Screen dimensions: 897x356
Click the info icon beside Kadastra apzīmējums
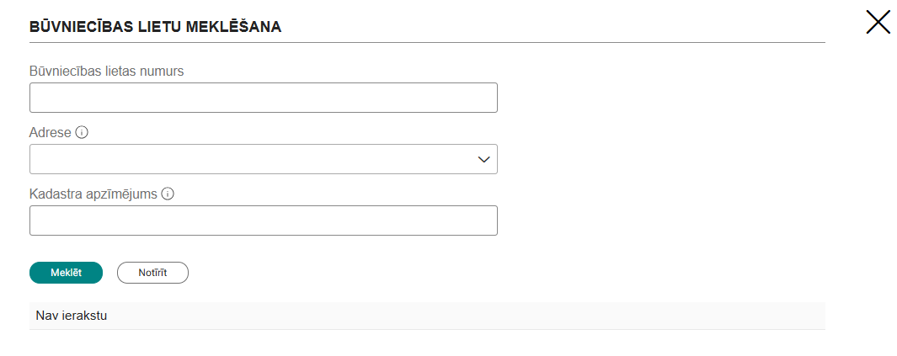point(168,194)
